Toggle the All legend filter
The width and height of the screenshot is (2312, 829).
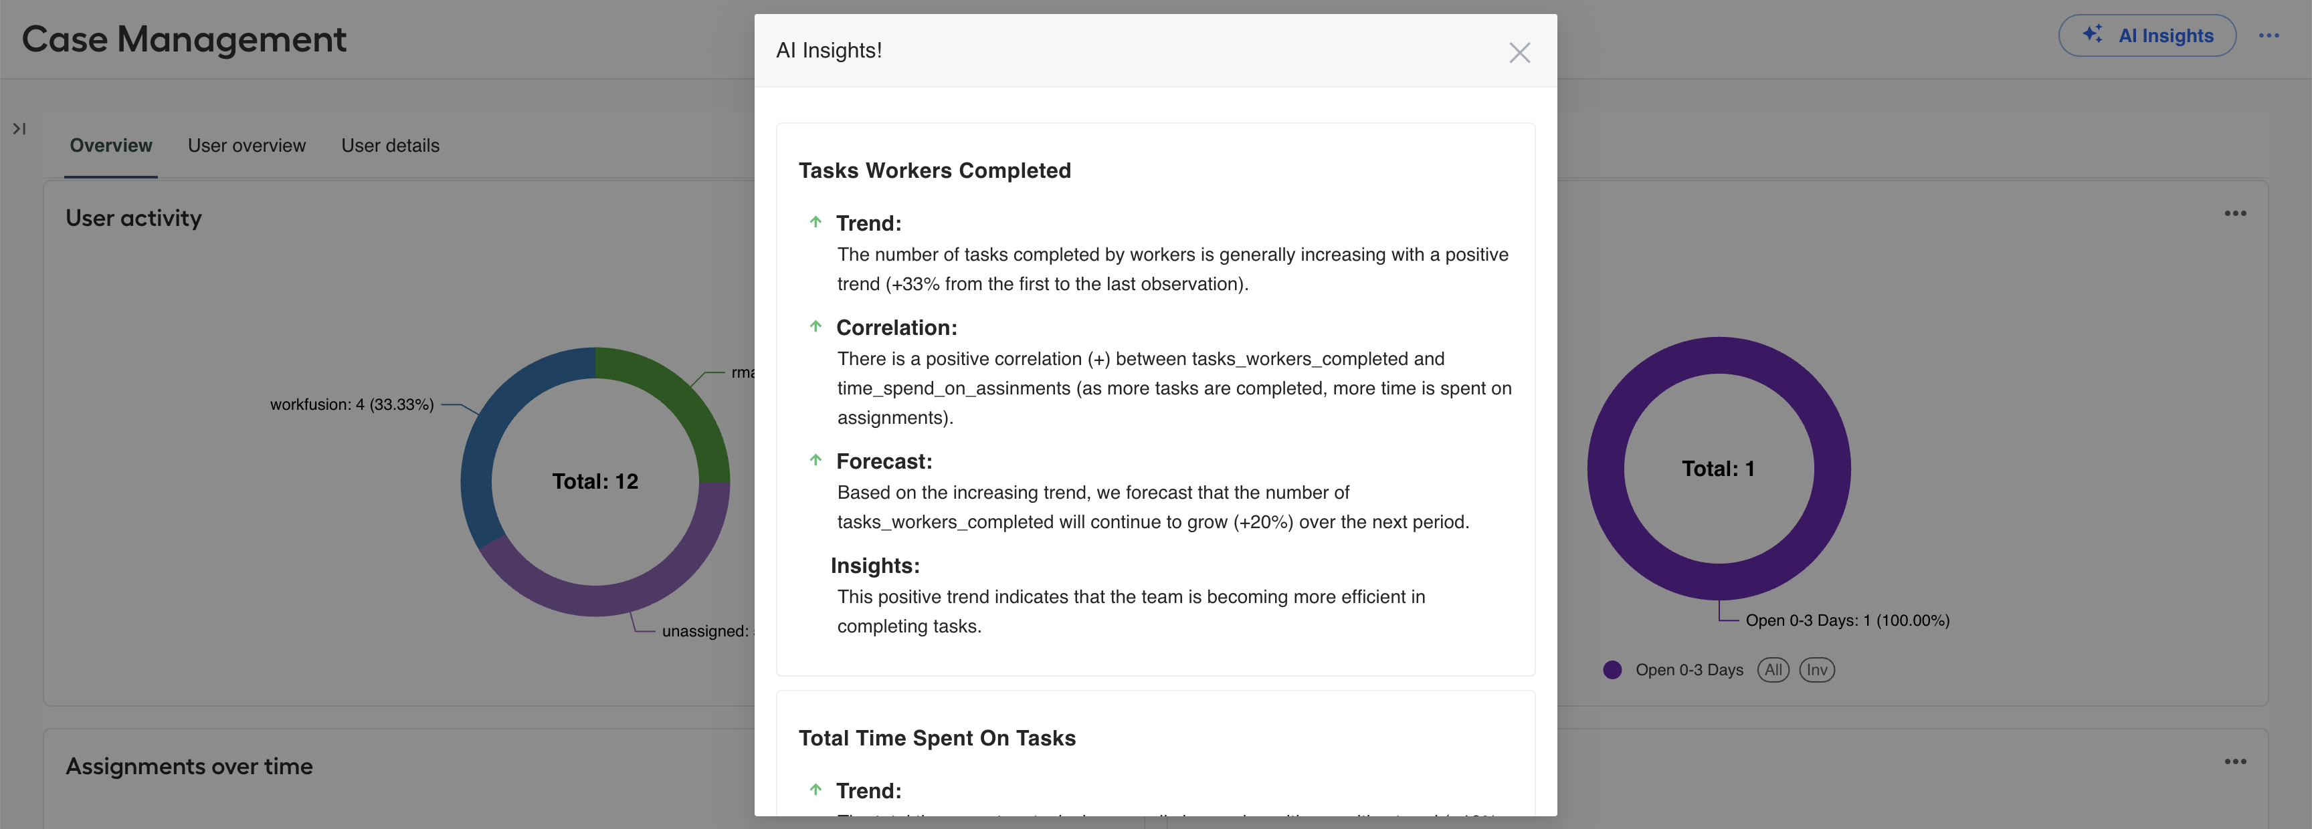(1773, 669)
